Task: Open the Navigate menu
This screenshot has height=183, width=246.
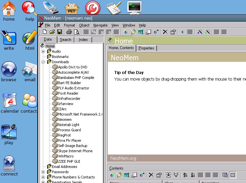Action: click(101, 25)
